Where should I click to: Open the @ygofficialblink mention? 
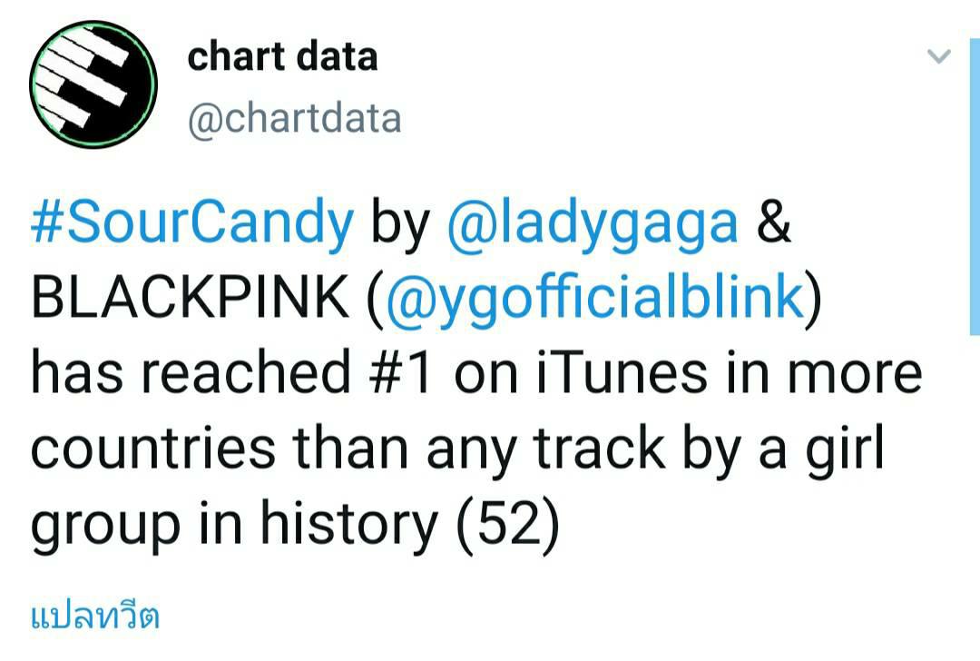tap(595, 299)
